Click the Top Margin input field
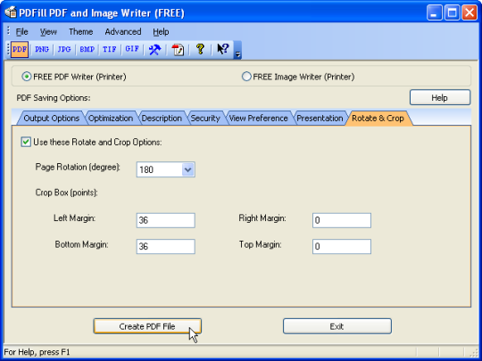The width and height of the screenshot is (482, 361). pos(342,247)
